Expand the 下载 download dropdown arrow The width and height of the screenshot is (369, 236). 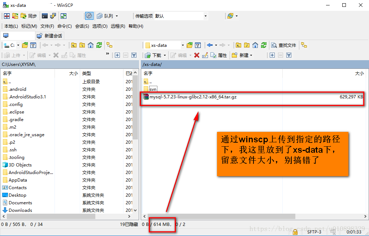click(165, 55)
